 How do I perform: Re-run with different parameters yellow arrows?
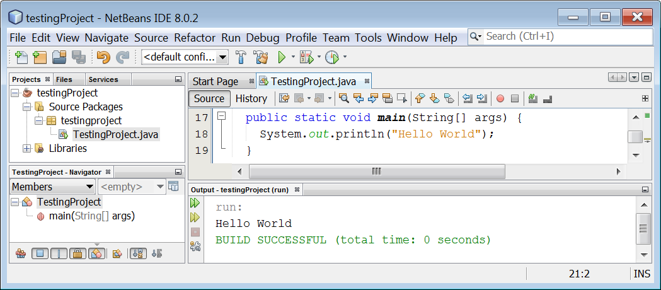pos(195,217)
